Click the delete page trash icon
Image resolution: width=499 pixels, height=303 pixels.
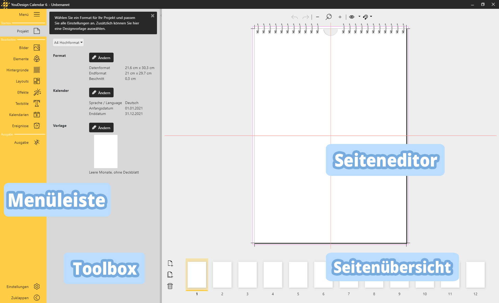click(170, 286)
